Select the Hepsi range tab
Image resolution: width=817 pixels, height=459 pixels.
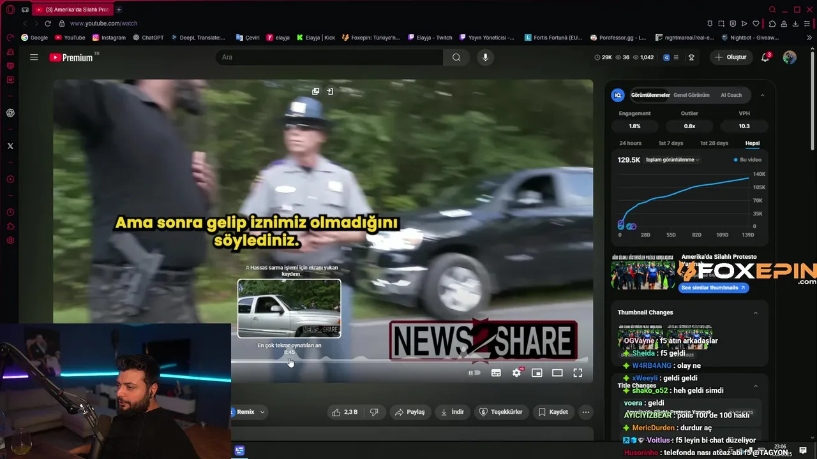tap(753, 143)
